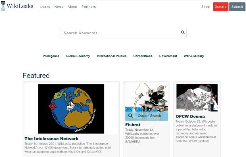This screenshot has height=157, width=246.
Task: Click the Fishrot description about SAMHERJI
Action: (x=142, y=136)
